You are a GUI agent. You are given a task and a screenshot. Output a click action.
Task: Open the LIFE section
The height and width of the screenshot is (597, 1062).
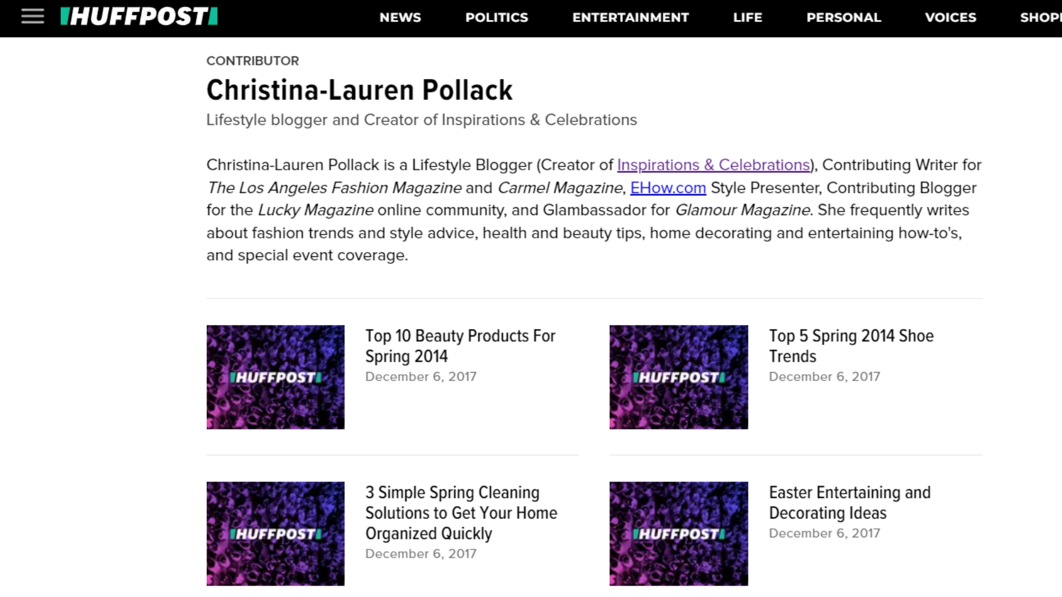[x=747, y=17]
